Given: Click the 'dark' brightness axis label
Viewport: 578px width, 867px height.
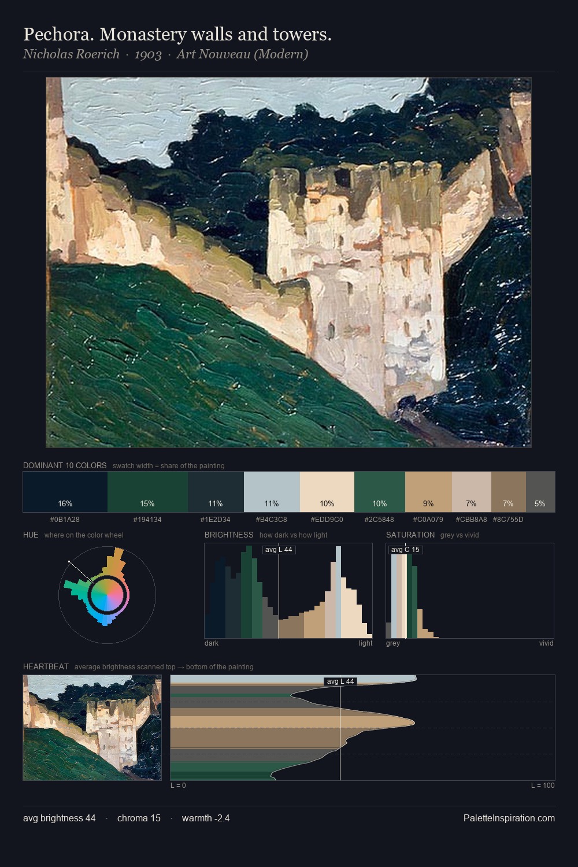Looking at the screenshot, I should pos(212,643).
